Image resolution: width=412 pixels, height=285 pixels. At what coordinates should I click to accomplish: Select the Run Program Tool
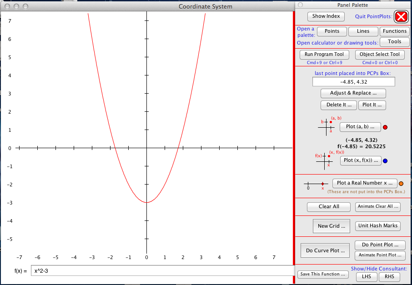[324, 55]
